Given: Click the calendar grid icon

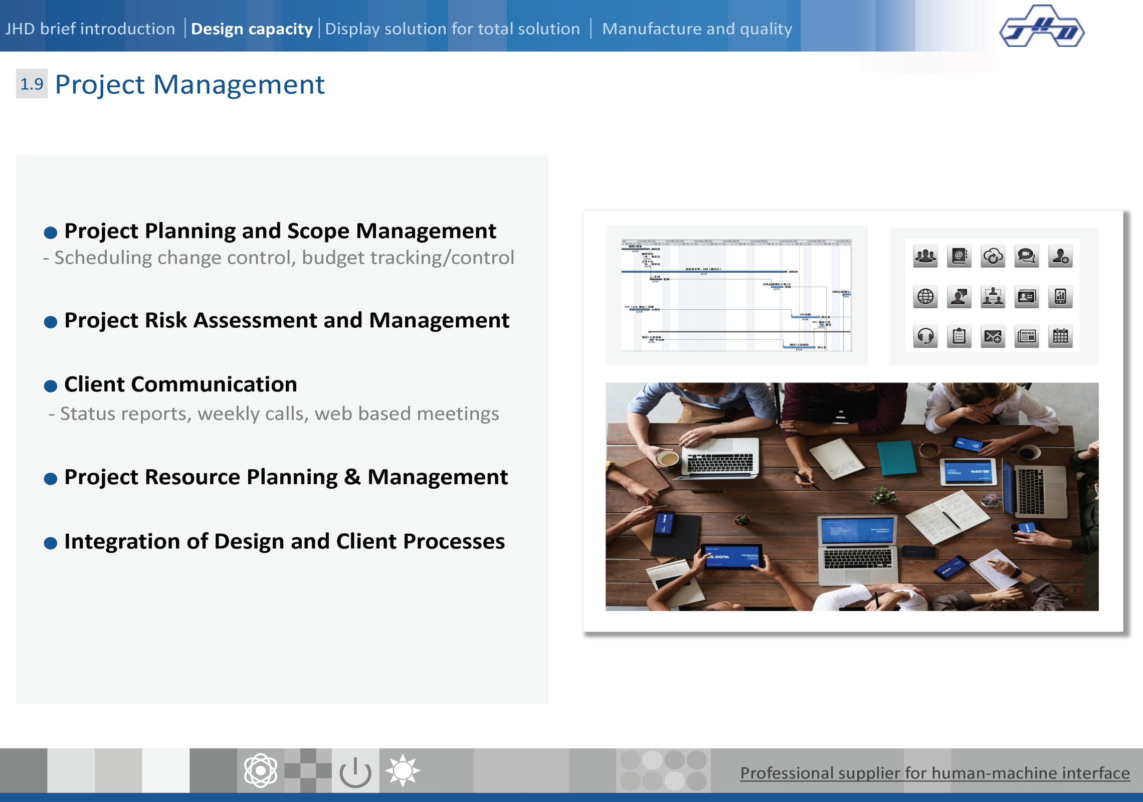Looking at the screenshot, I should tap(1060, 336).
